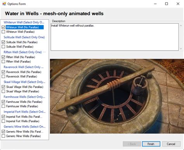Click the Farmhouse Wells group header

pos(24,97)
